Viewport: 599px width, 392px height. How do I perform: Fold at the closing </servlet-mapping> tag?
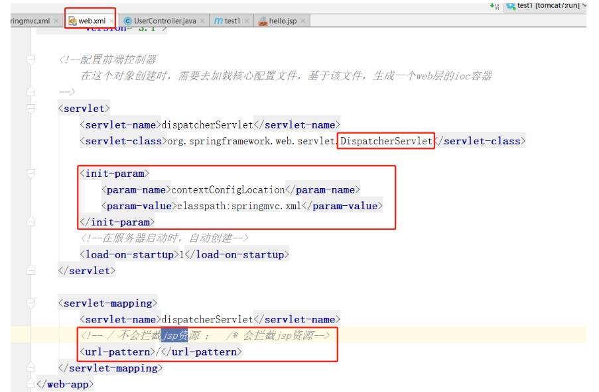[31, 368]
